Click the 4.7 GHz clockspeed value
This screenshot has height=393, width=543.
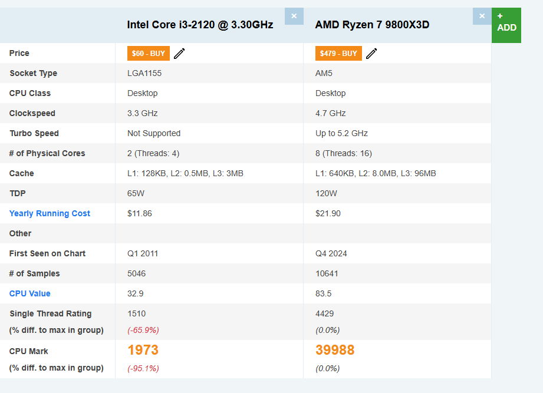pos(330,114)
